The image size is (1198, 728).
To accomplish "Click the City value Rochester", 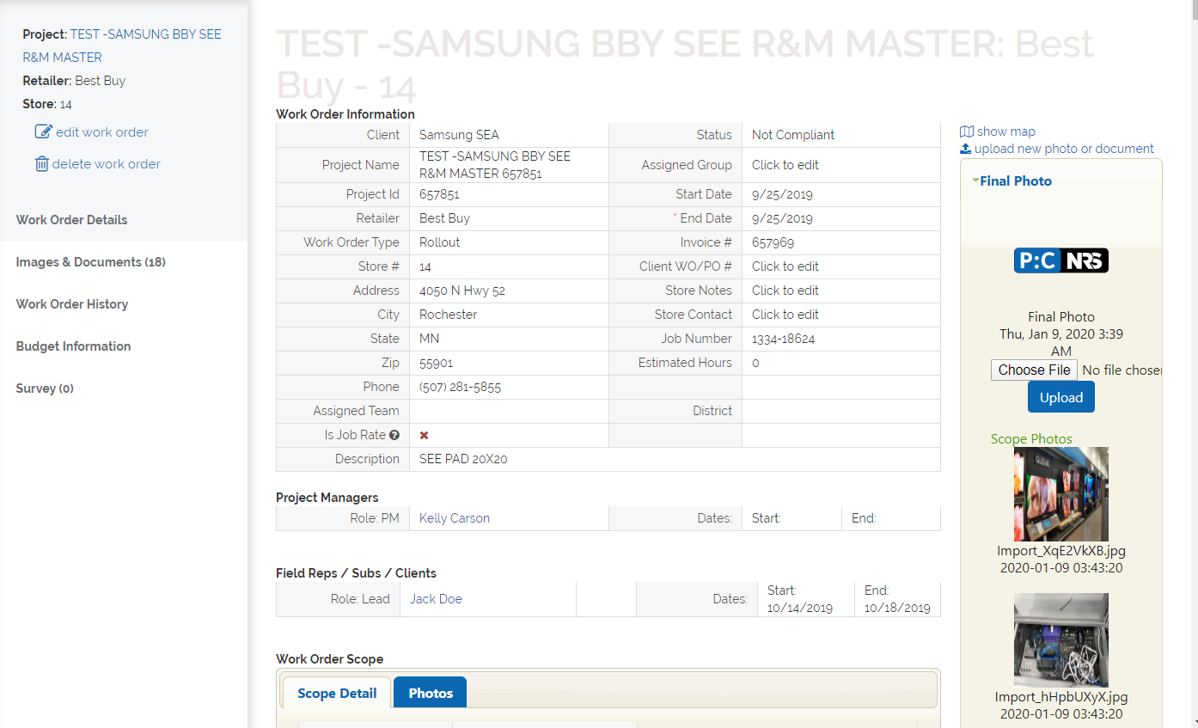I will [448, 315].
